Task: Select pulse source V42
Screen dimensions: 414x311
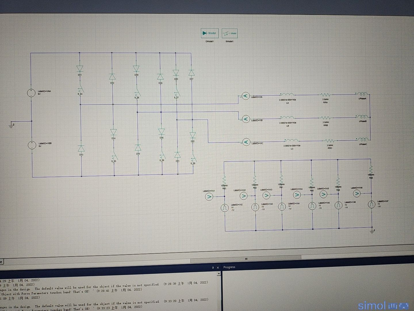Action: click(x=224, y=208)
